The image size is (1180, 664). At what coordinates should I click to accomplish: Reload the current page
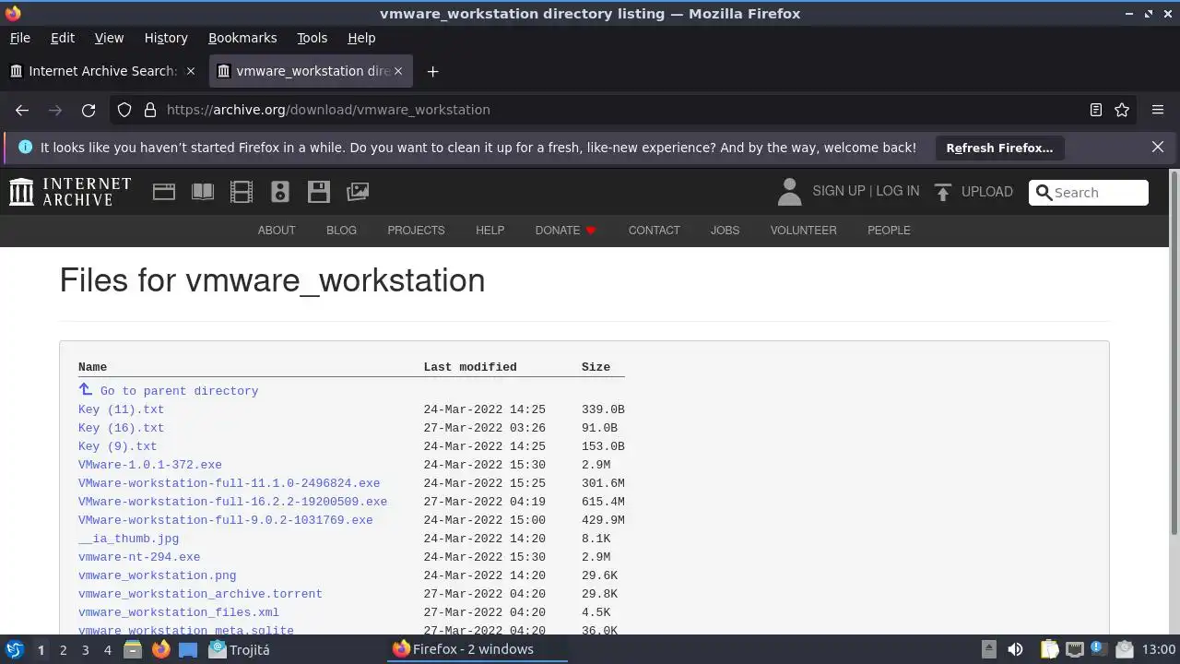coord(88,110)
